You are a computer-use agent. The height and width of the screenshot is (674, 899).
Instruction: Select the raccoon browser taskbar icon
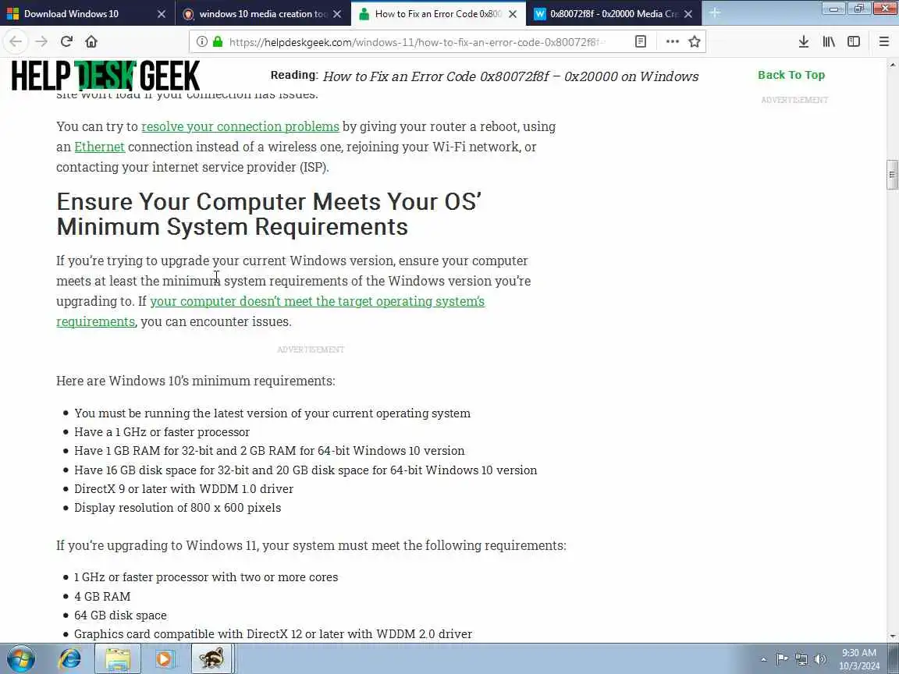pyautogui.click(x=211, y=658)
